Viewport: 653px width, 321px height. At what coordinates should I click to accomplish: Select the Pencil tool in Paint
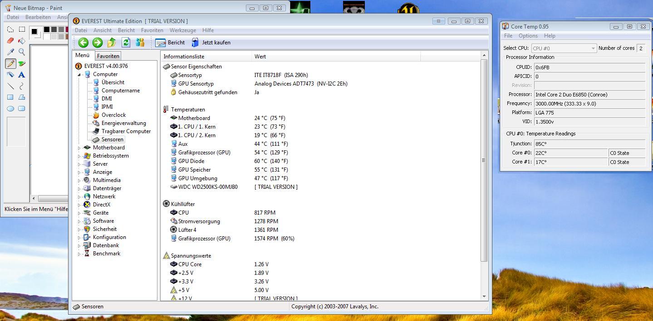pos(10,63)
